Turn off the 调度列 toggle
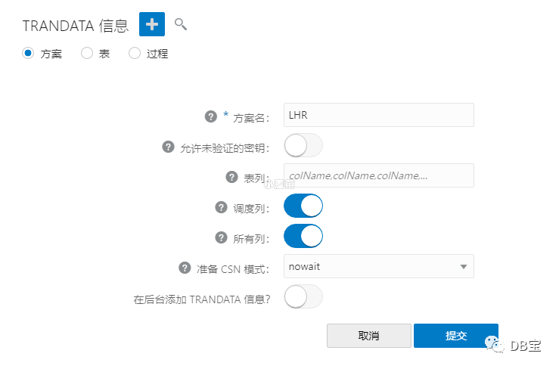The image size is (559, 369). pos(303,206)
